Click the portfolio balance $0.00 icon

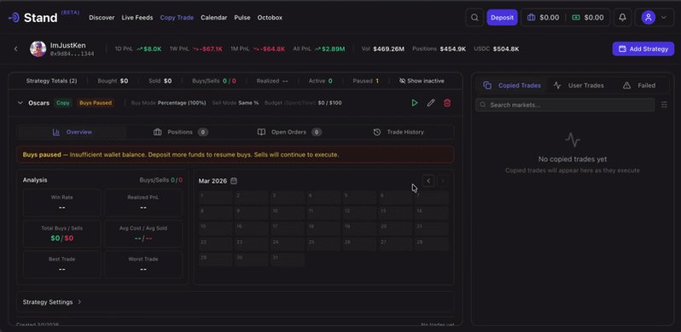531,18
